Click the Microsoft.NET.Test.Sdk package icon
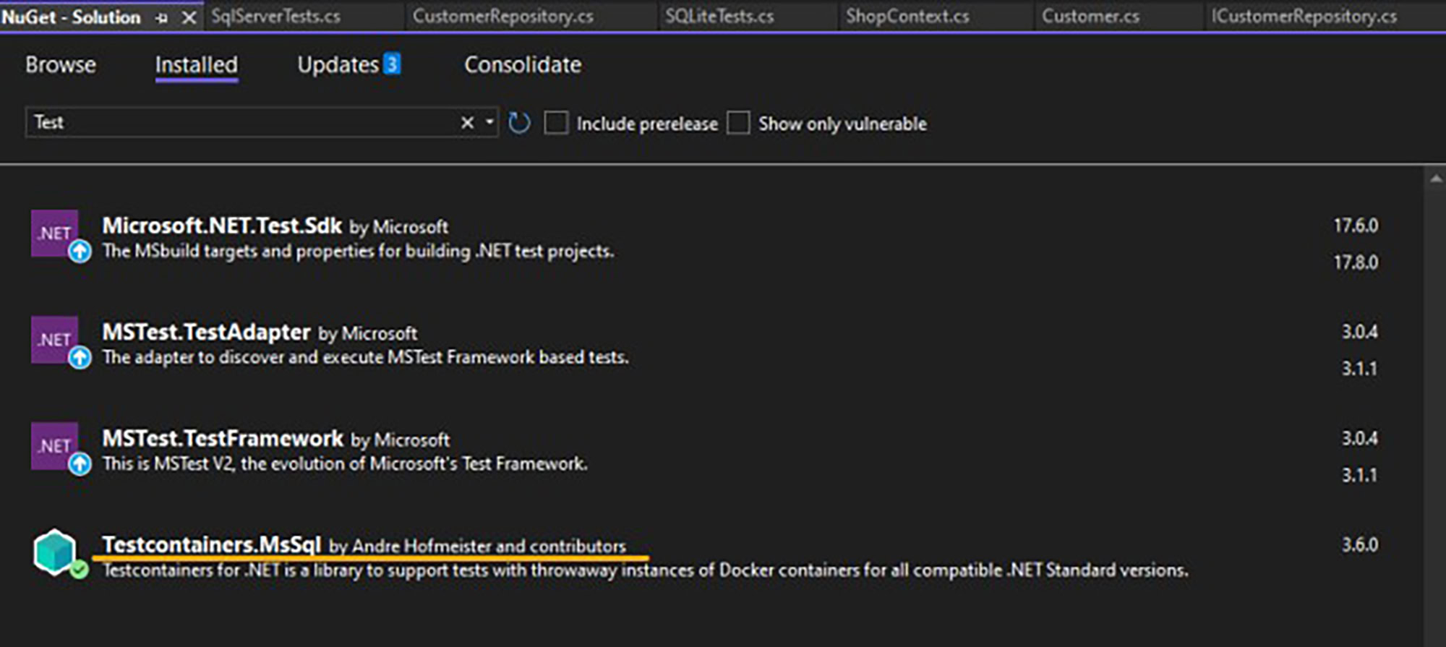The height and width of the screenshot is (647, 1446). pyautogui.click(x=54, y=233)
